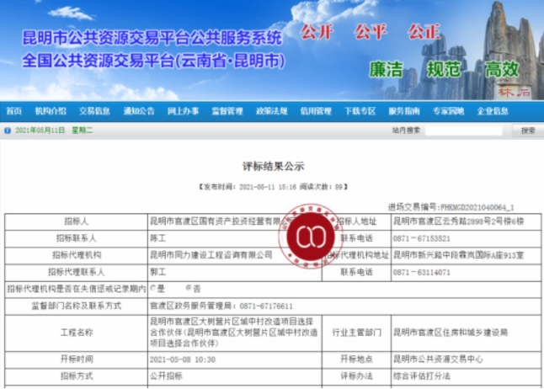Click the blue date indicator icon
This screenshot has width=544, height=389.
(x=8, y=131)
